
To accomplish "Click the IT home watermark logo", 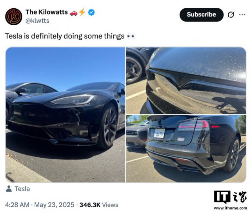I will [230, 196].
